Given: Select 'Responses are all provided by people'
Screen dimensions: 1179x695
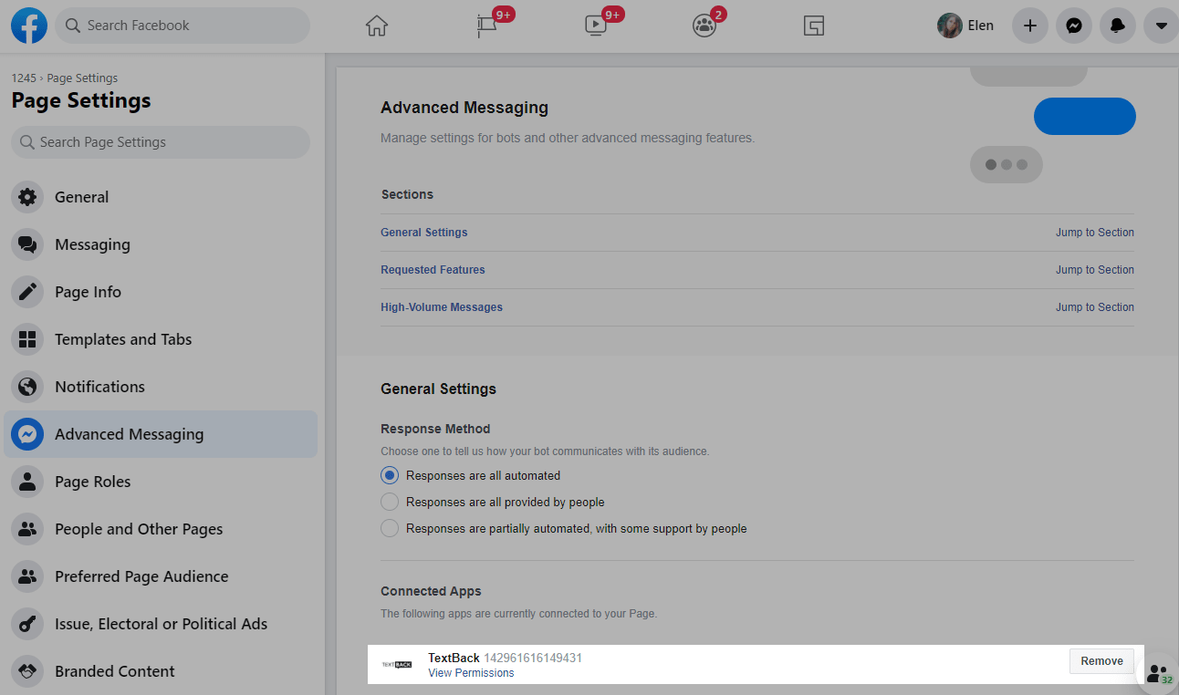Looking at the screenshot, I should point(390,502).
